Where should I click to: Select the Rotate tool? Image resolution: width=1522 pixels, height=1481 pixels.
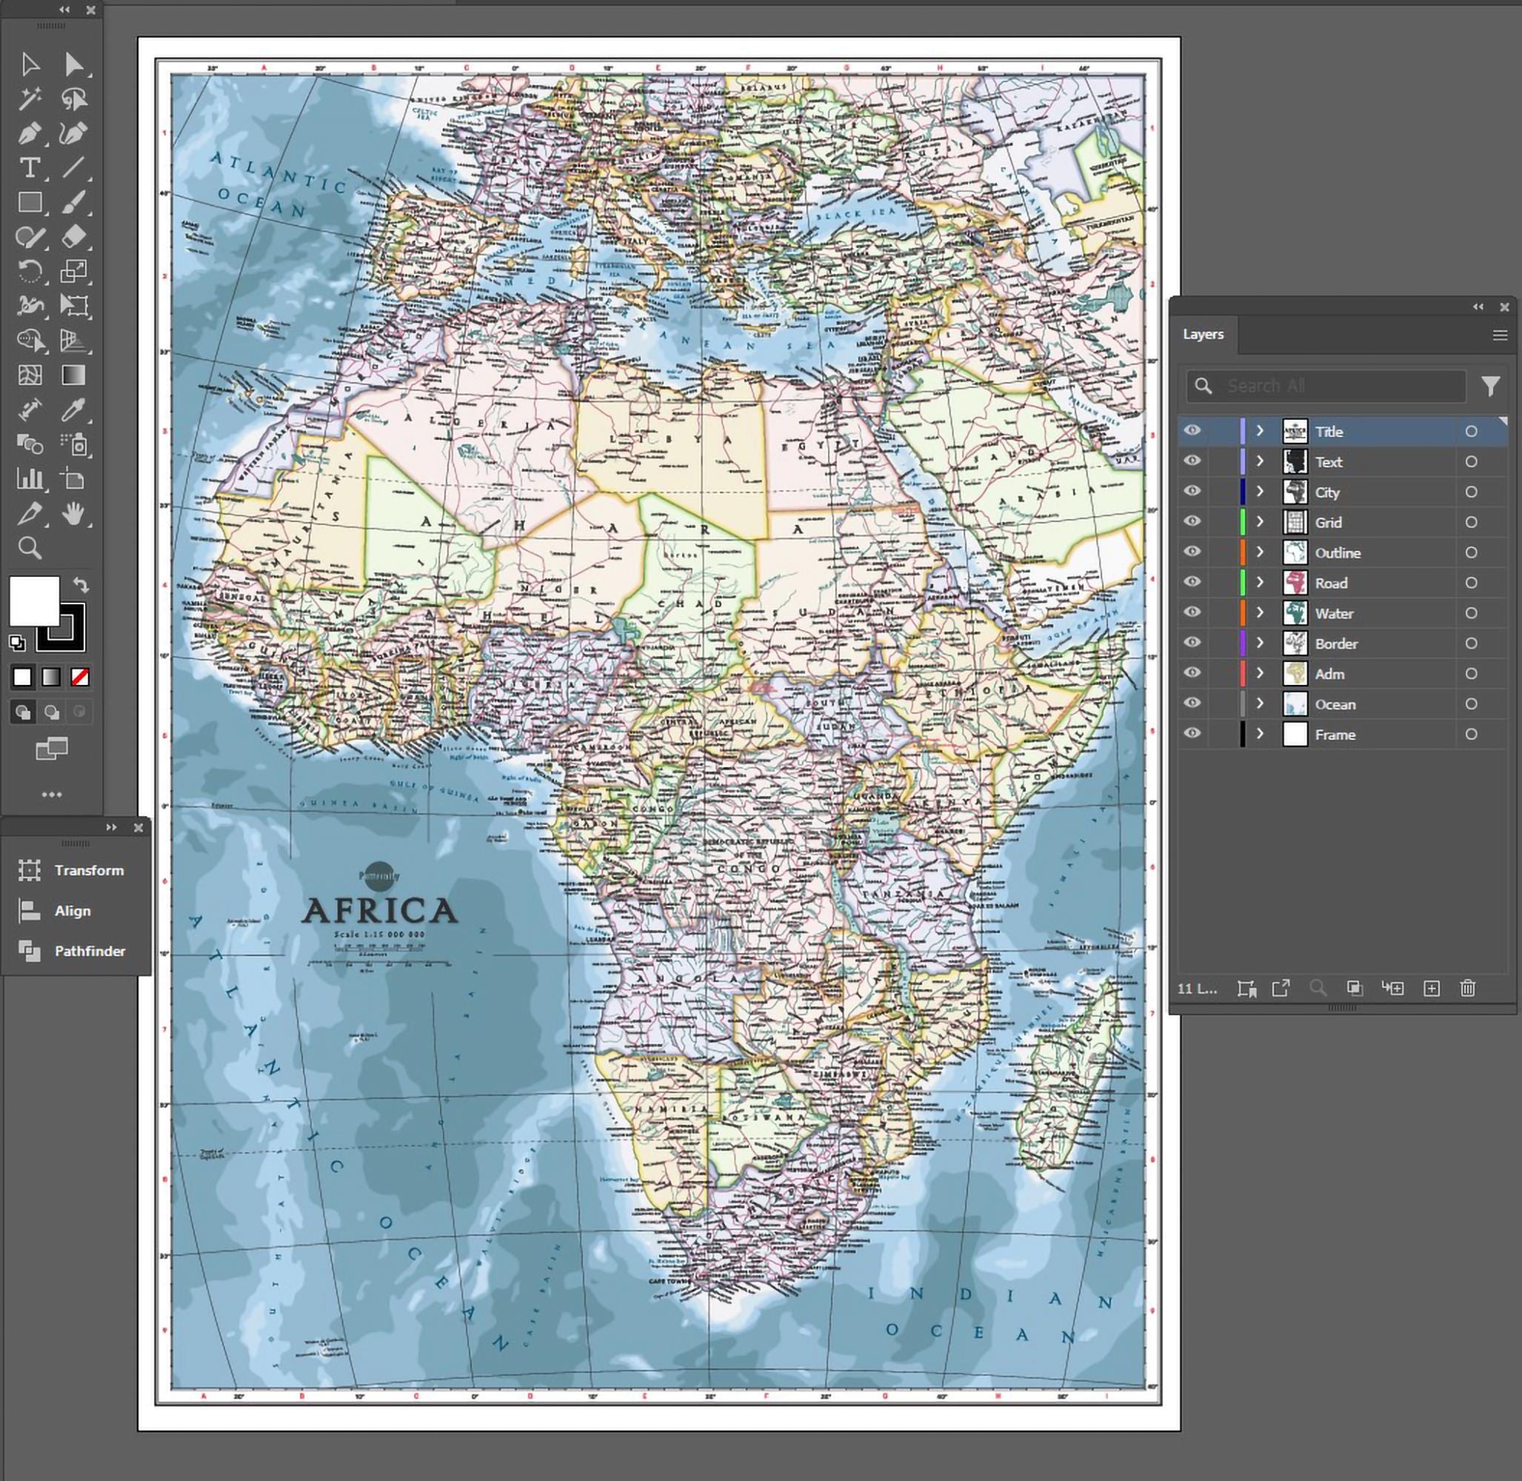(30, 271)
